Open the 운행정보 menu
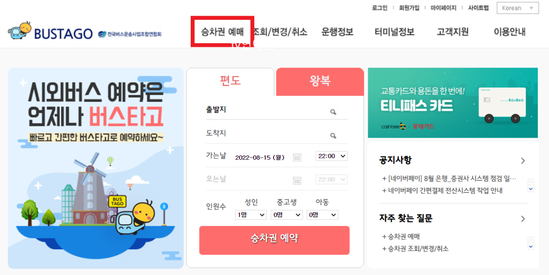The height and width of the screenshot is (275, 549). click(337, 32)
